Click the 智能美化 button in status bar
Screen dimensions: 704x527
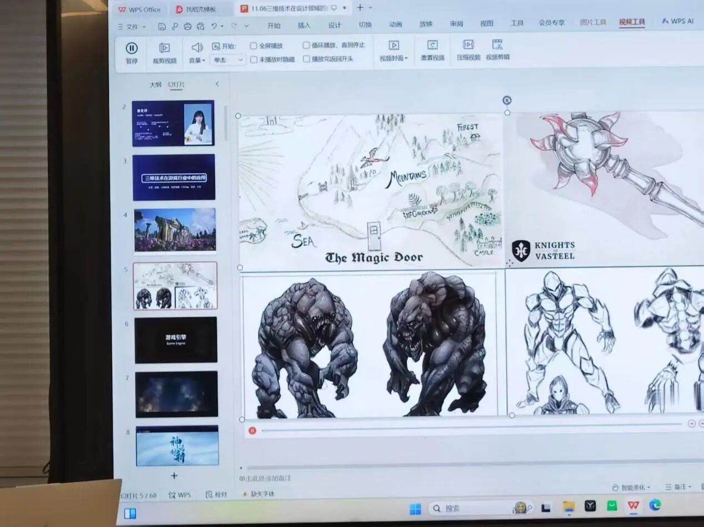(631, 488)
